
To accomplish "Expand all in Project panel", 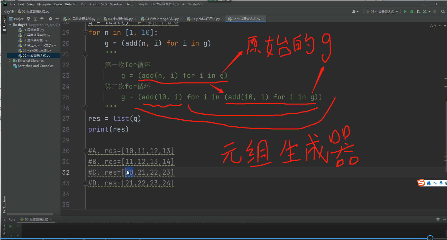I will pyautogui.click(x=35, y=19).
